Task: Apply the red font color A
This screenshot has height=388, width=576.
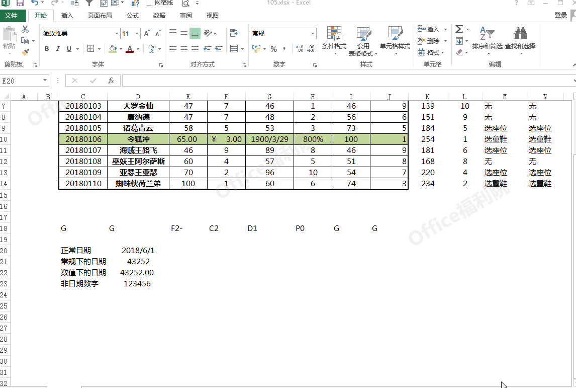Action: [130, 48]
